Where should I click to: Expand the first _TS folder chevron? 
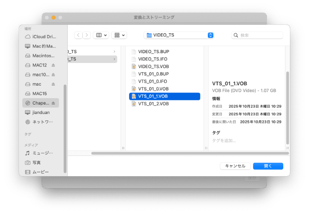click(115, 51)
